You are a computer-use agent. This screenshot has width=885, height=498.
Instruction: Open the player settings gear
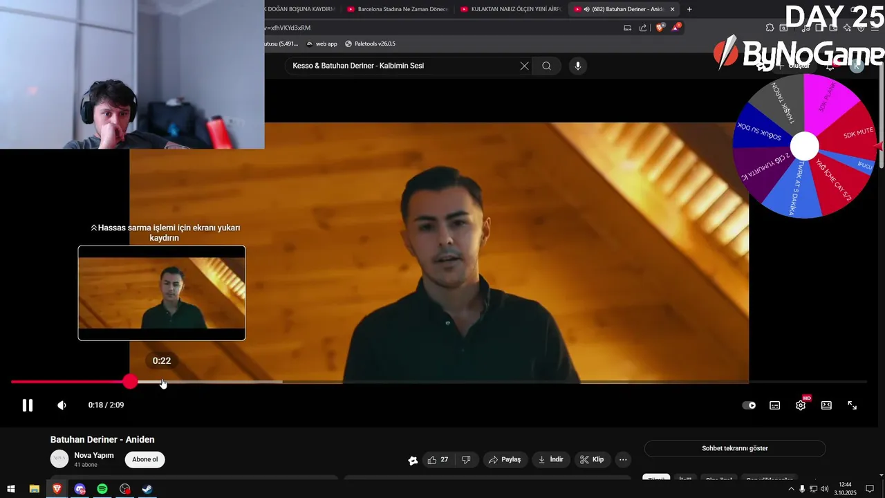(801, 405)
